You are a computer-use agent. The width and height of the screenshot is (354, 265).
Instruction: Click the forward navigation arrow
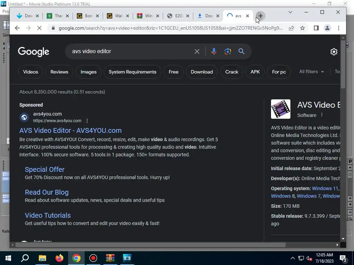pyautogui.click(x=28, y=28)
